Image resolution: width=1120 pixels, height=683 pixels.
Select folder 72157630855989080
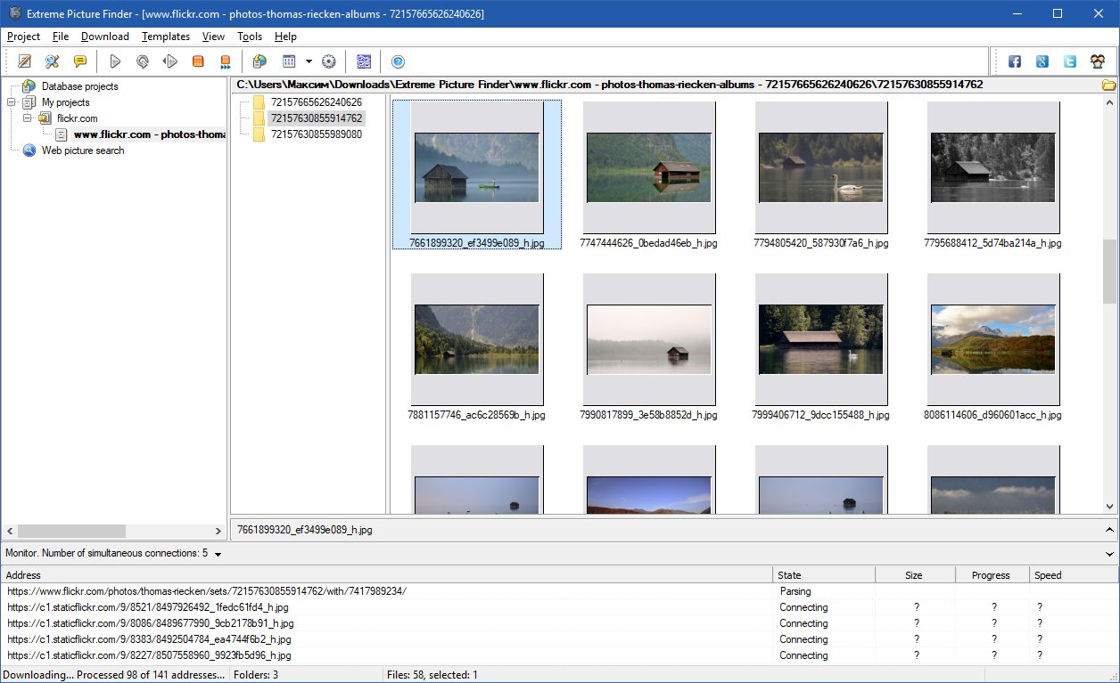pyautogui.click(x=316, y=134)
